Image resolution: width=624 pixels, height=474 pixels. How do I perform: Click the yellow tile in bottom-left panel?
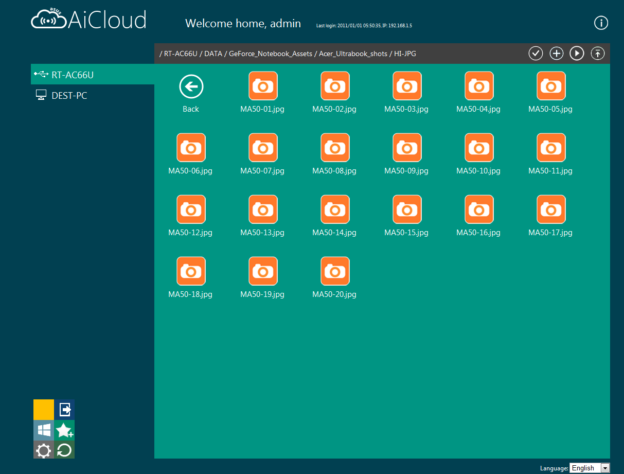pos(44,410)
